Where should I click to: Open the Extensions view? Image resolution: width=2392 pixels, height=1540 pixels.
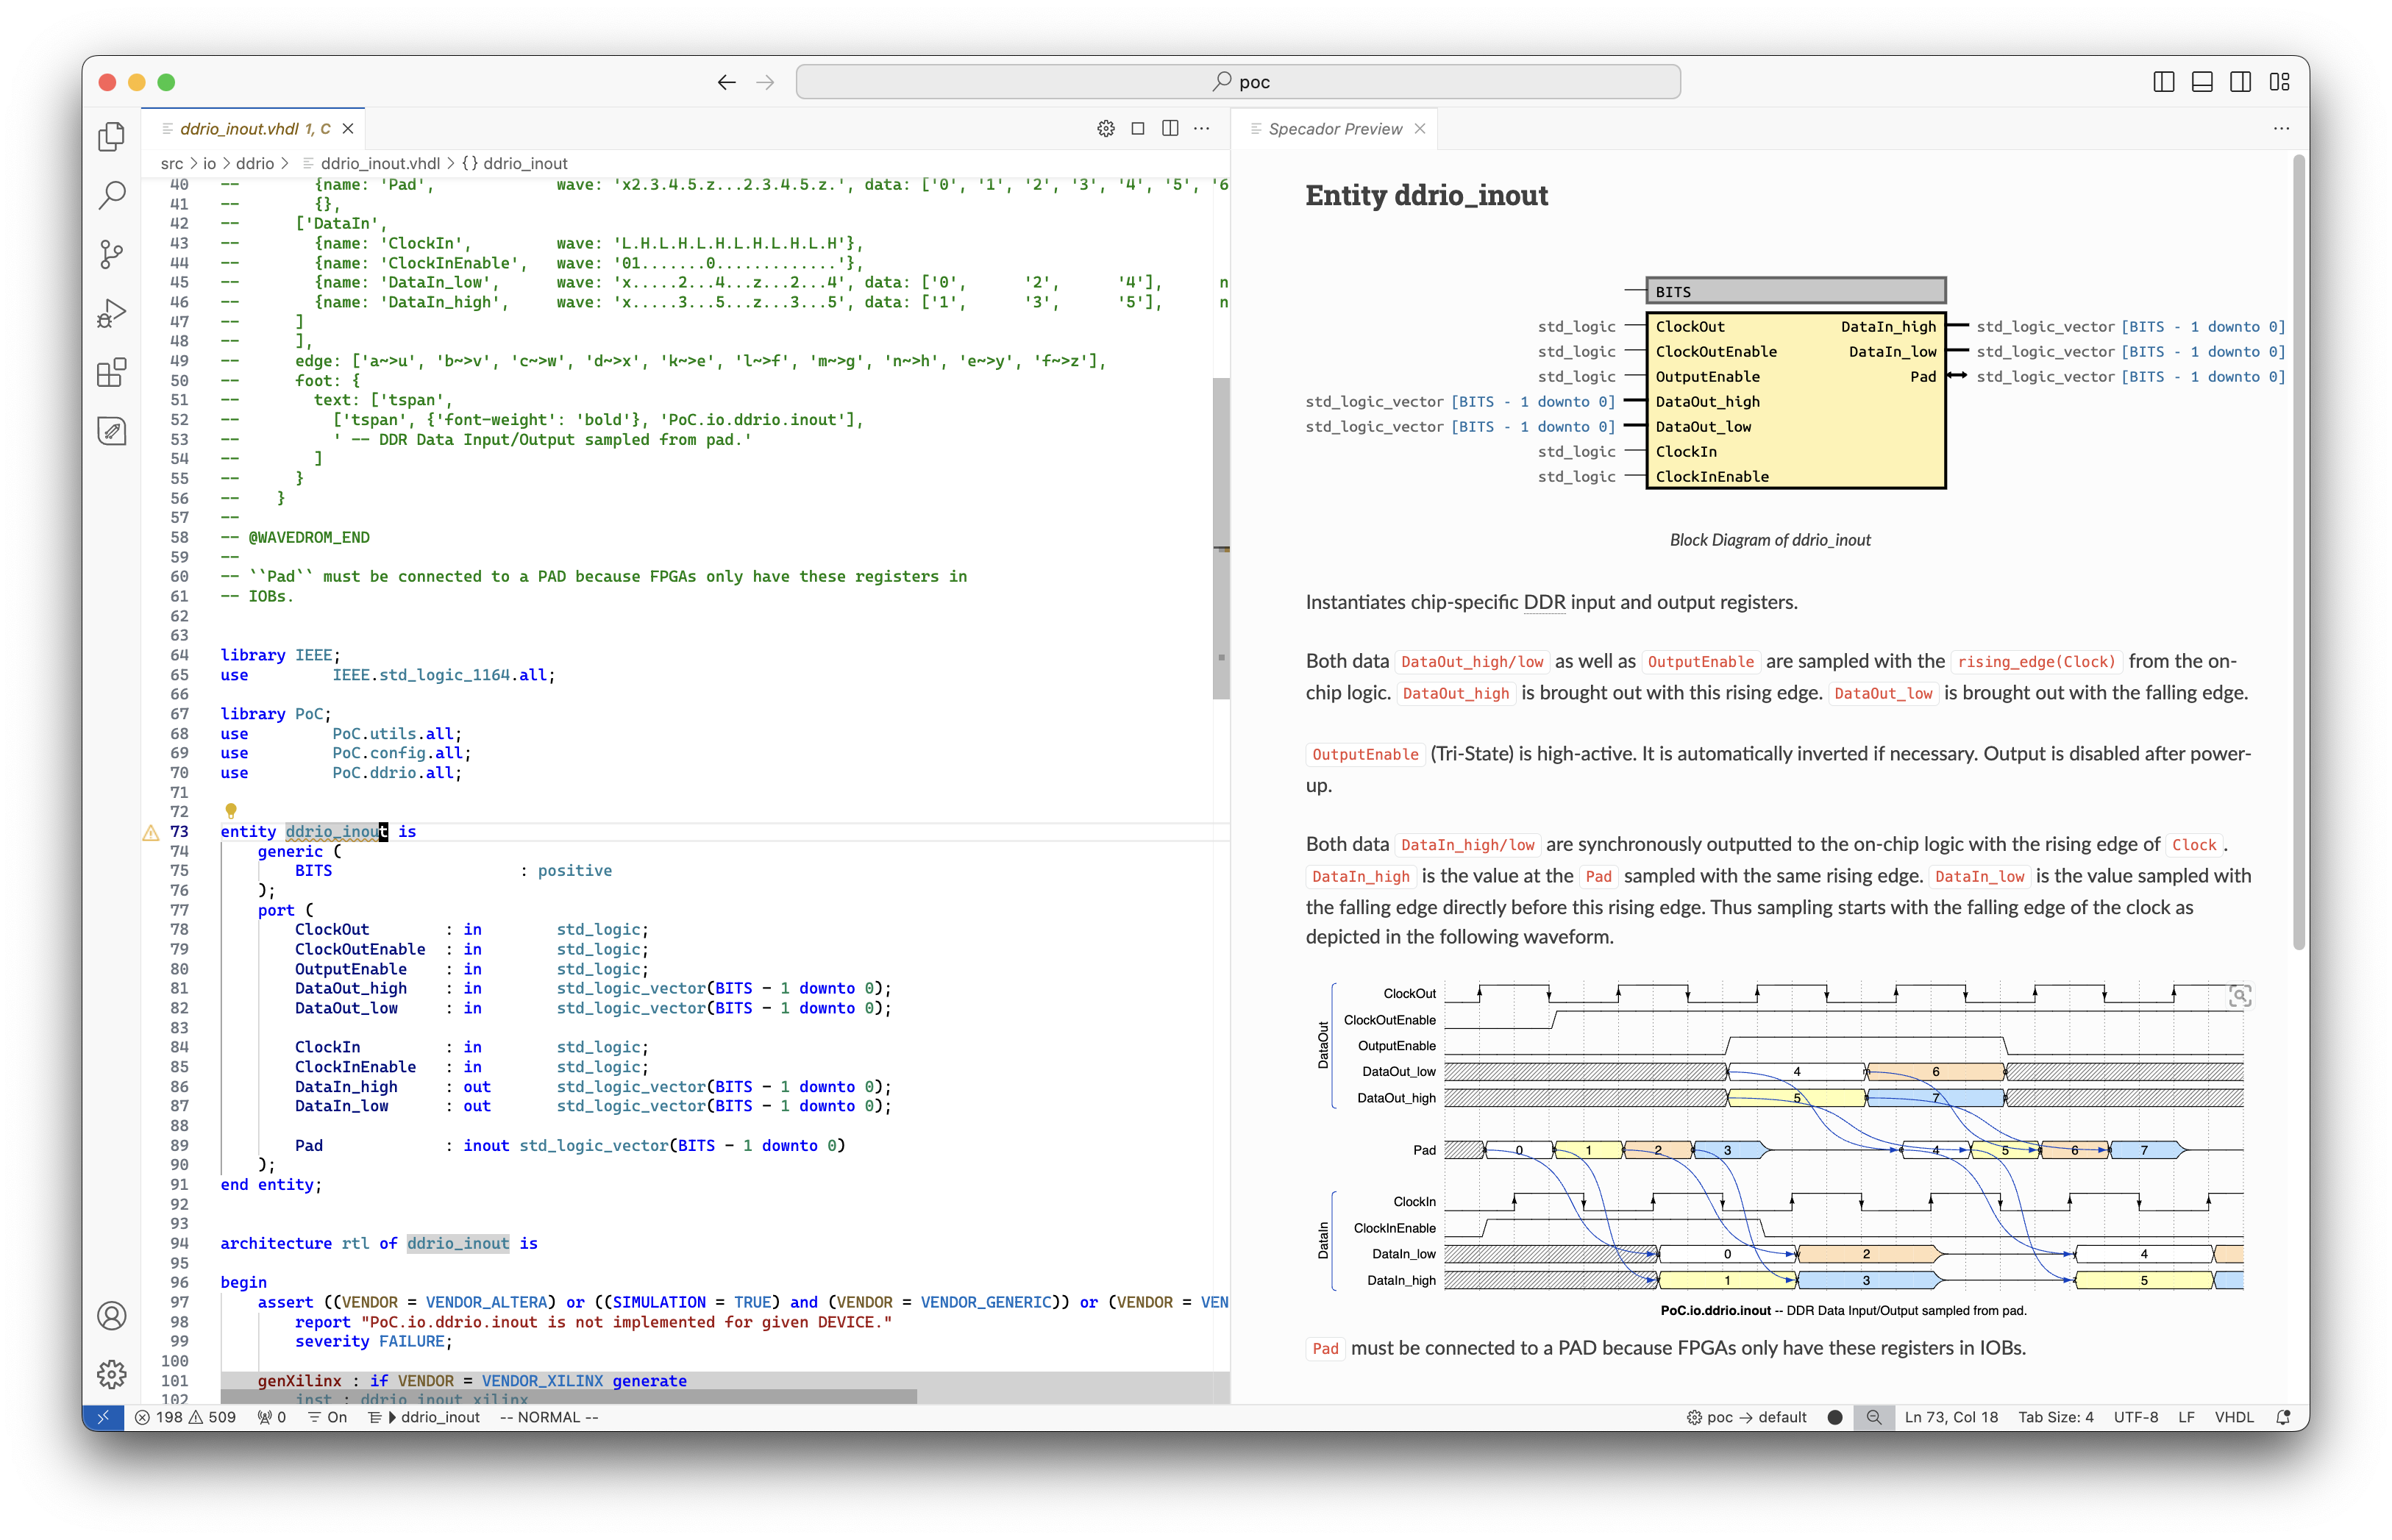point(111,372)
